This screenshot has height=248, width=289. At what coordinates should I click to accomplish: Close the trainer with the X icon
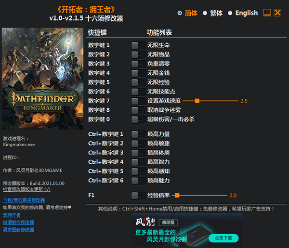click(277, 13)
